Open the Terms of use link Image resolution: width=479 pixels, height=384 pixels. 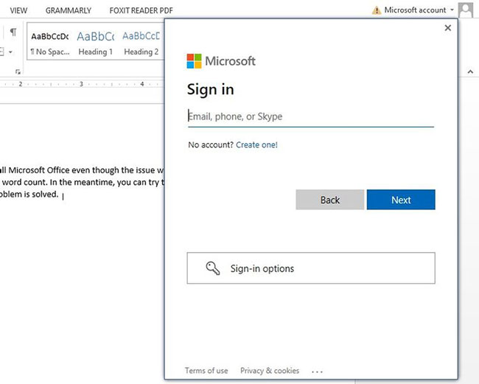pos(206,371)
